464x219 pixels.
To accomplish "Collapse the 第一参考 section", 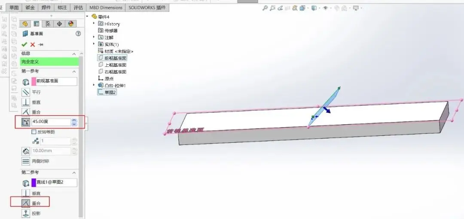I will pos(74,72).
